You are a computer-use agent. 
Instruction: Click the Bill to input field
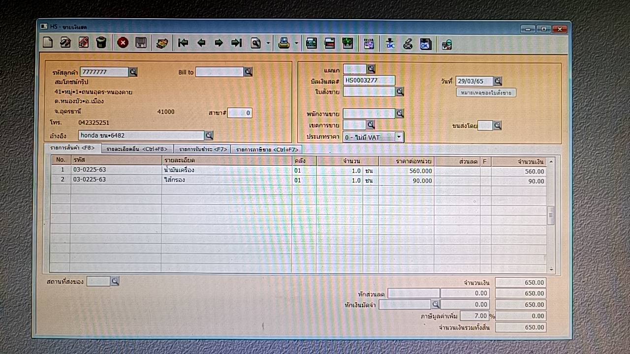220,72
